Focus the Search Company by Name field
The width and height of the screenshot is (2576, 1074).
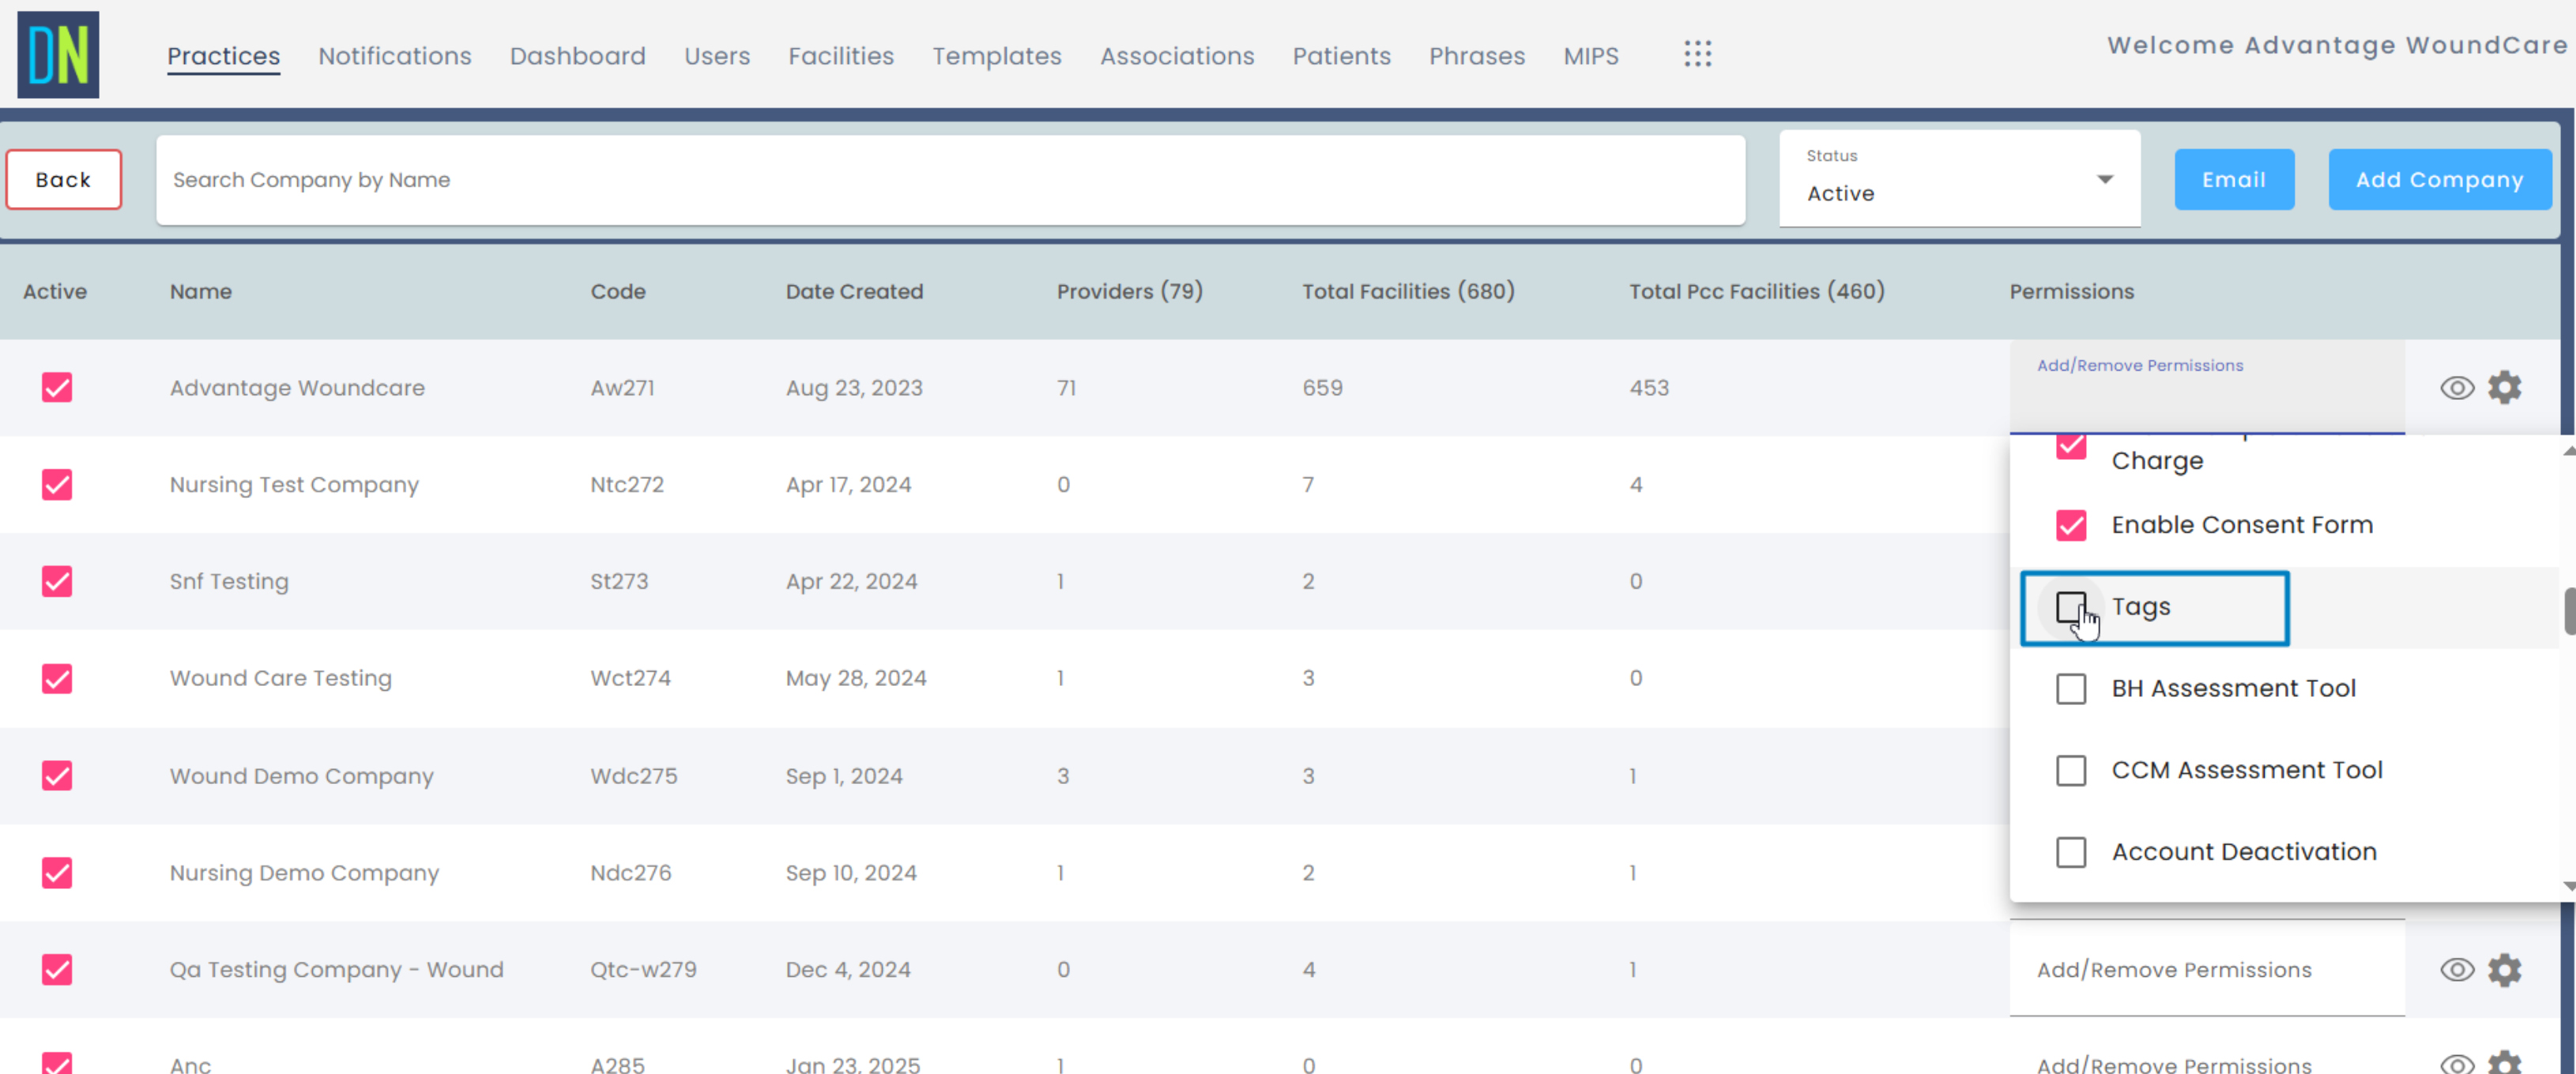tap(950, 180)
